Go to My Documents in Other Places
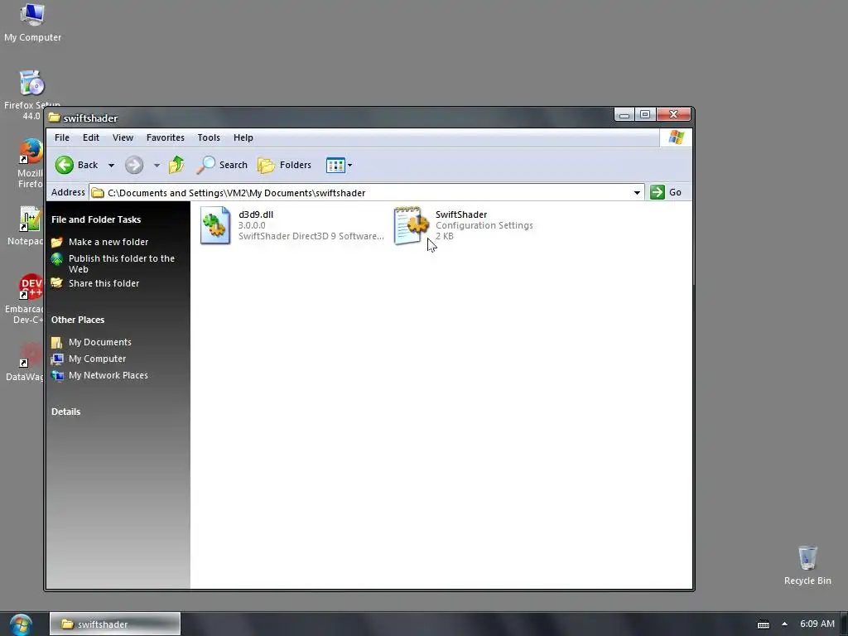Image resolution: width=848 pixels, height=636 pixels. click(99, 342)
